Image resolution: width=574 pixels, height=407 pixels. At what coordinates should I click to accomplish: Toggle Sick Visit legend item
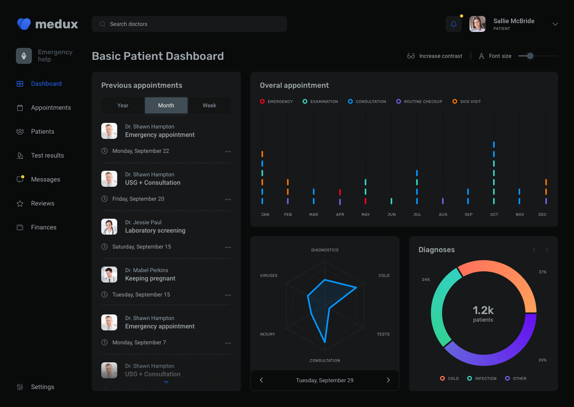pos(466,101)
